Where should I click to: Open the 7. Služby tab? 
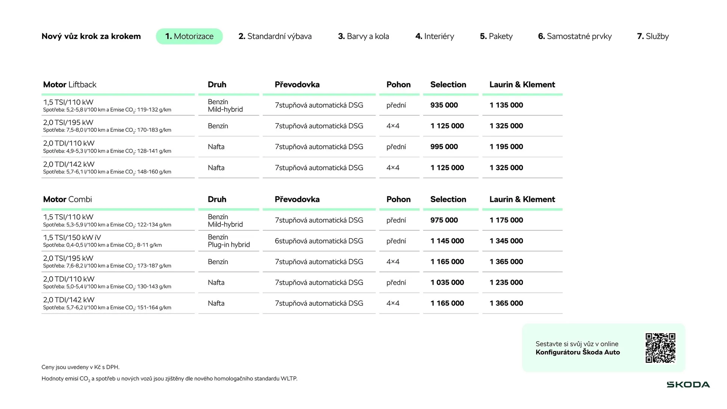click(x=653, y=36)
